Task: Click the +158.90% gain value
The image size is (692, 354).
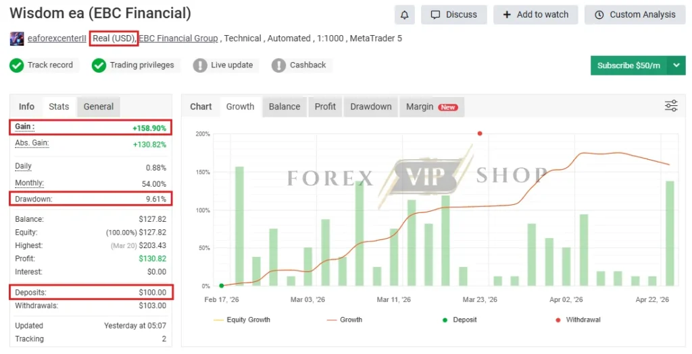Action: (149, 128)
